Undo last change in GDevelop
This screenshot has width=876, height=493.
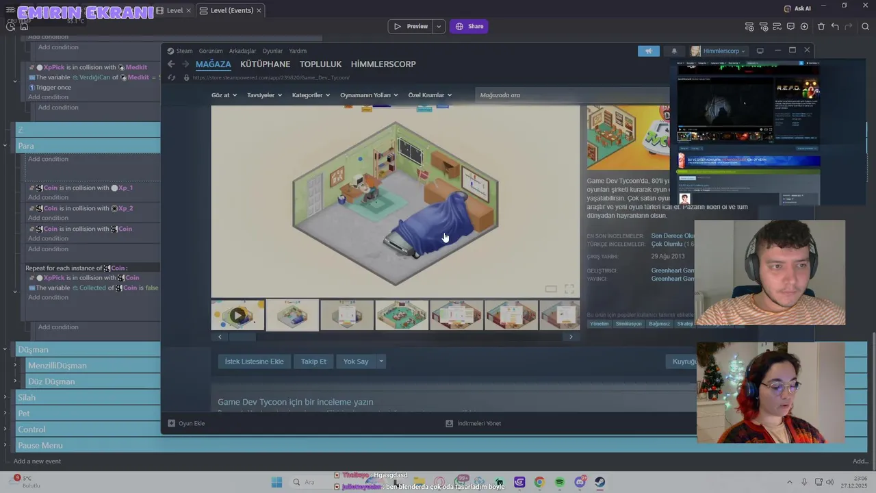pyautogui.click(x=835, y=27)
